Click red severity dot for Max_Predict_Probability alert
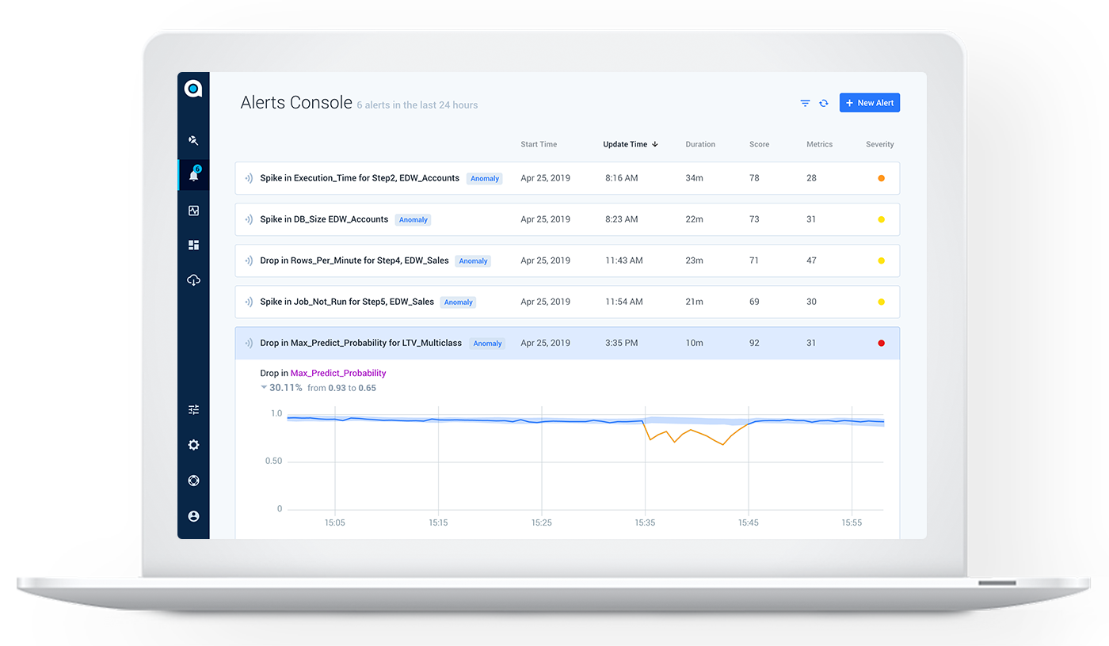 [x=881, y=343]
